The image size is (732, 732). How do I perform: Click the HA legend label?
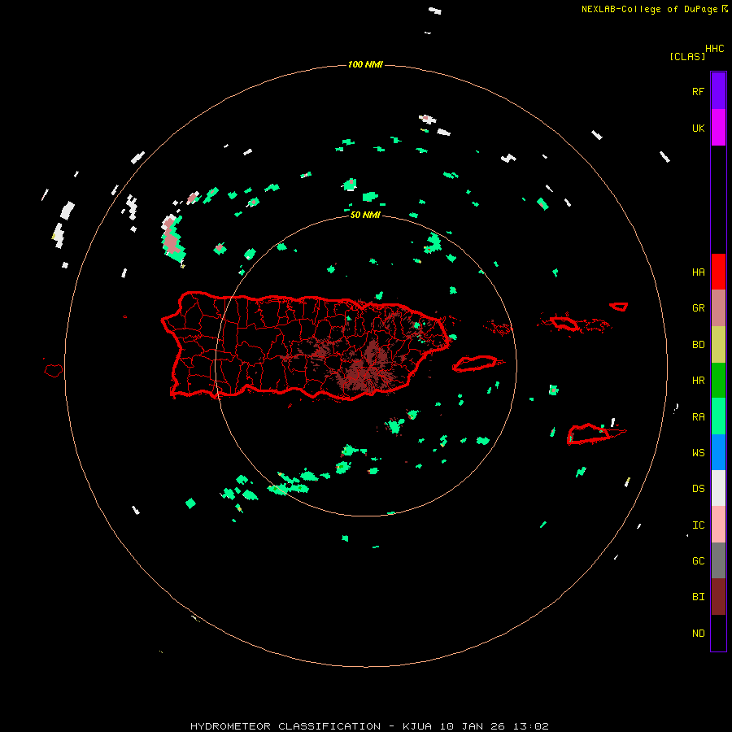[x=698, y=272]
